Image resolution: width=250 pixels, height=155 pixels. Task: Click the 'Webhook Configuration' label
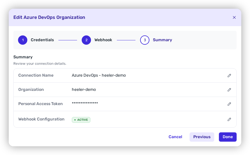(x=41, y=119)
